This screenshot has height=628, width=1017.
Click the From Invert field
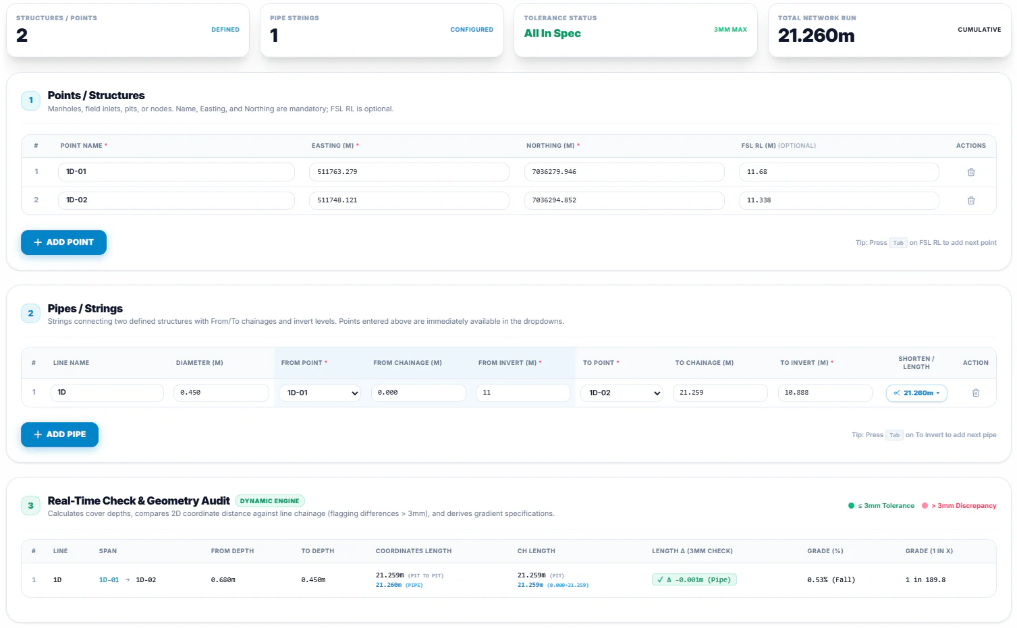tap(523, 393)
